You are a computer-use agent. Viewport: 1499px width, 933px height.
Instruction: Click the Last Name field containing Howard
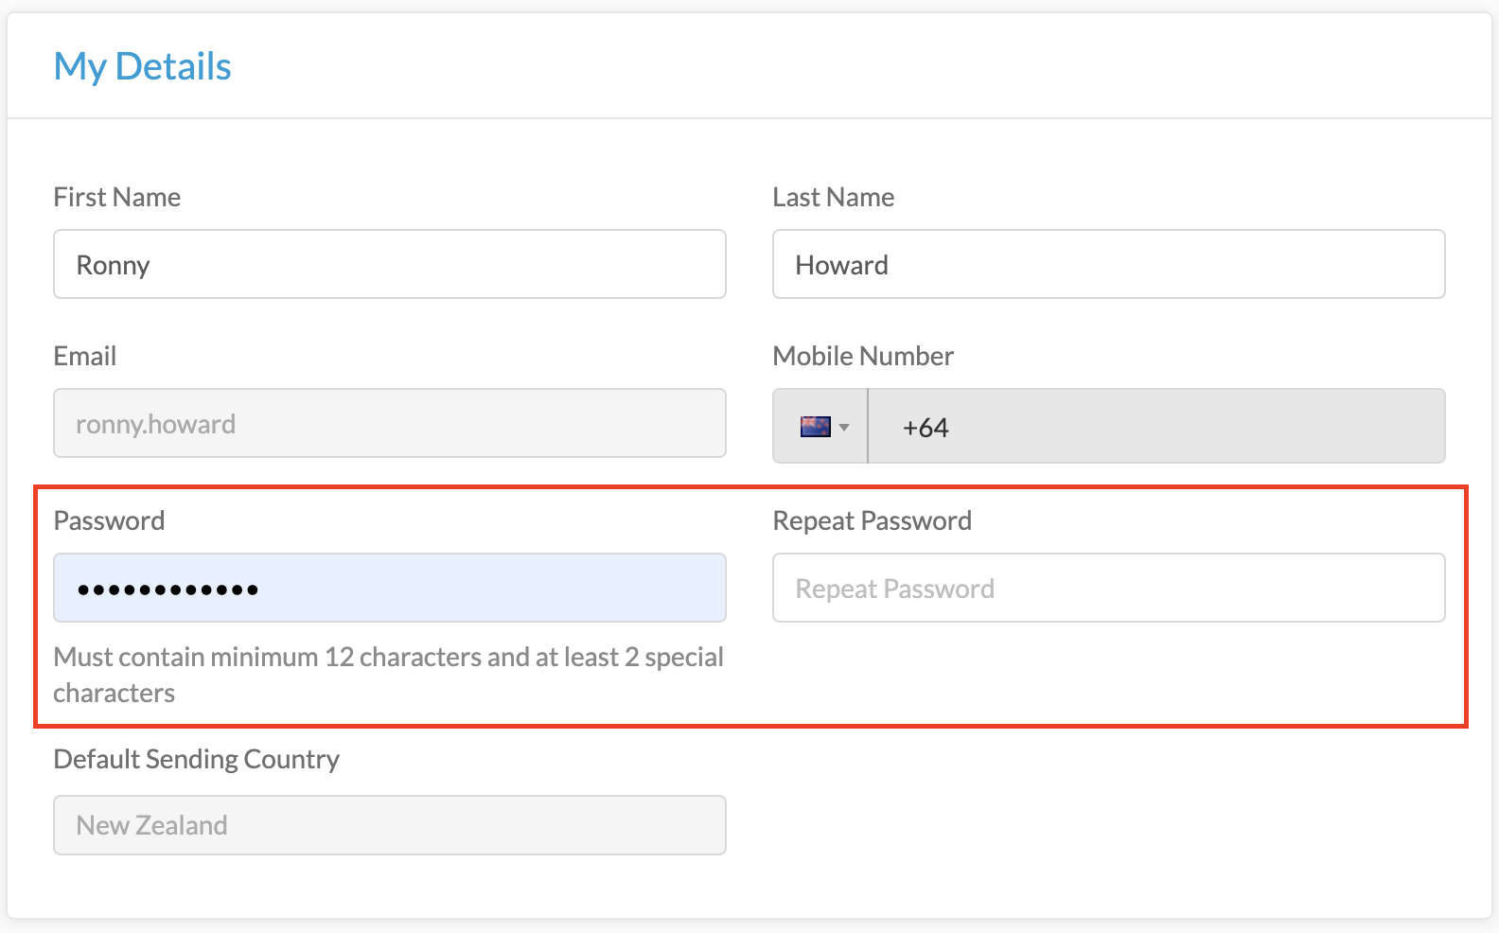tap(1109, 264)
